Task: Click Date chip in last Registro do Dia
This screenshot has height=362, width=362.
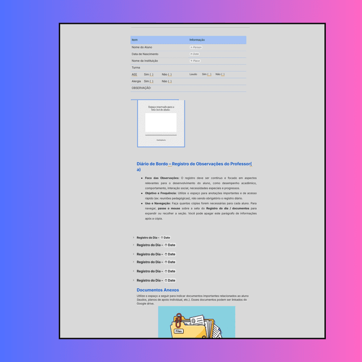Action: pyautogui.click(x=170, y=281)
